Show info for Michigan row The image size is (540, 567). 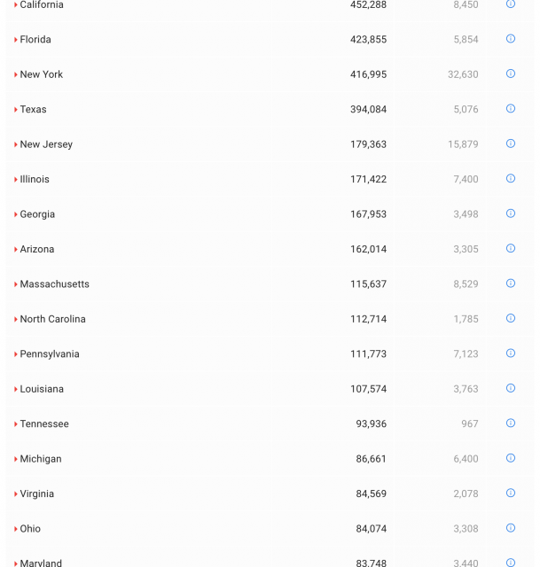[x=511, y=458]
